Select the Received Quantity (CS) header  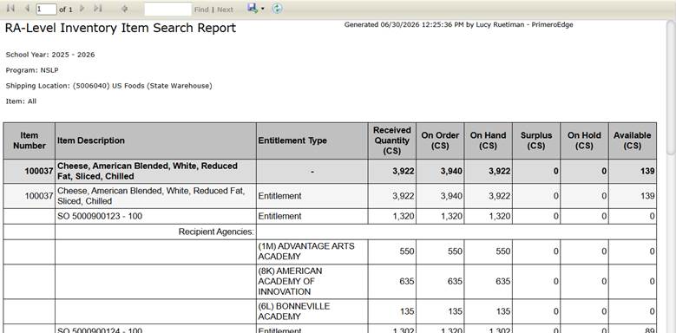392,140
